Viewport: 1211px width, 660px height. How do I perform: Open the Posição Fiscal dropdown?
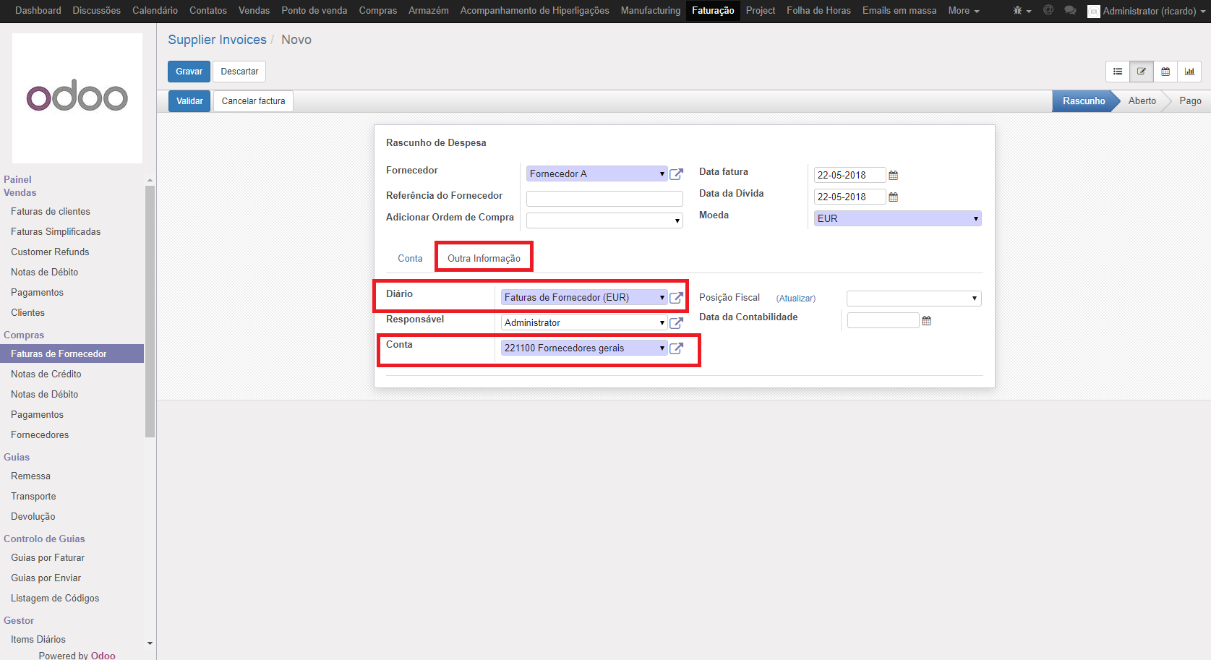coord(914,299)
